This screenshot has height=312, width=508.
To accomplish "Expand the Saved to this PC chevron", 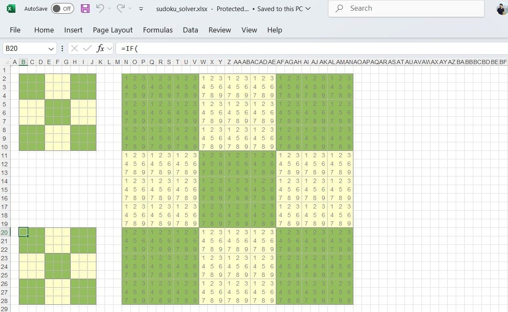I will 308,9.
